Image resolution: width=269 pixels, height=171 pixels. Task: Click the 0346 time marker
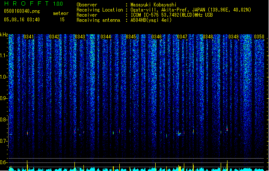[157, 37]
